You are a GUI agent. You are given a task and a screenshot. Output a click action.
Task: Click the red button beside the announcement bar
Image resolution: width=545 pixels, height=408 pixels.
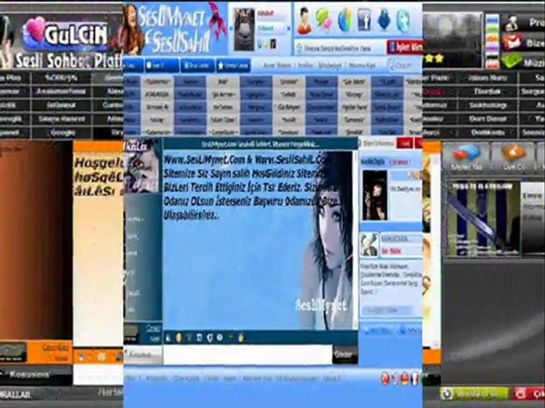pos(405,47)
